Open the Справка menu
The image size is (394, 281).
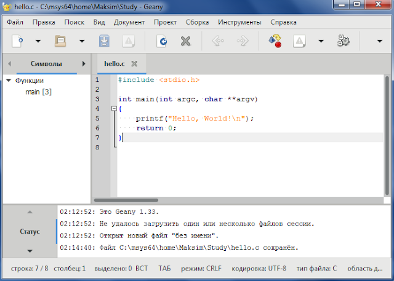tap(283, 22)
